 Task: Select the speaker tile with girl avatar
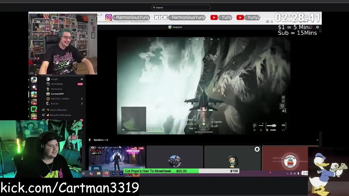pos(232,158)
